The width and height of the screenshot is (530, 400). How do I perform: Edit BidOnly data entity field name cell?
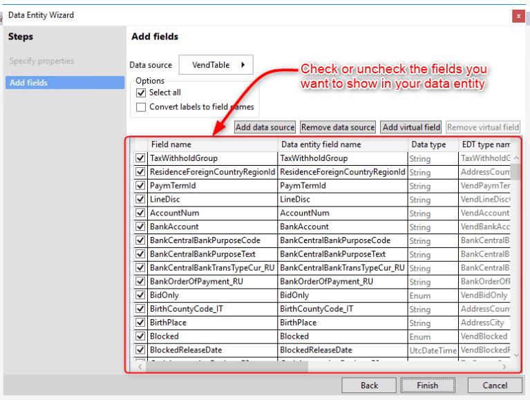pyautogui.click(x=343, y=295)
